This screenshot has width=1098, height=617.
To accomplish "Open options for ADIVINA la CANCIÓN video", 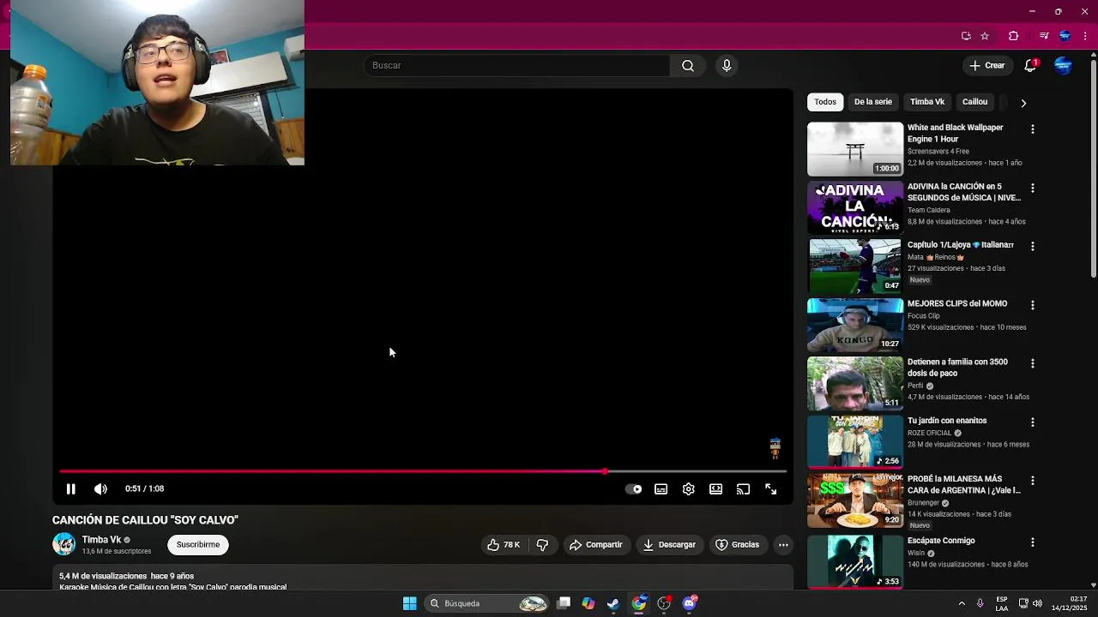I will tap(1033, 188).
